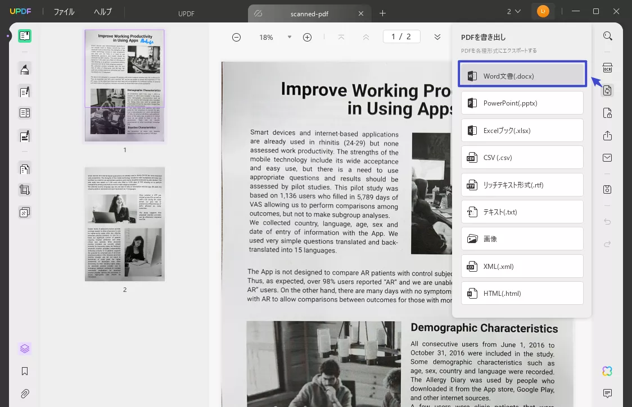Open the Bookmarks panel
Viewport: 632px width, 407px height.
[x=25, y=371]
